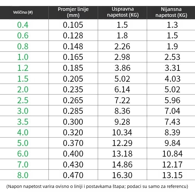Image resolution: width=195 pixels, height=195 pixels.
Task: Click the diameter cell 0.205
Action: tap(73, 79)
